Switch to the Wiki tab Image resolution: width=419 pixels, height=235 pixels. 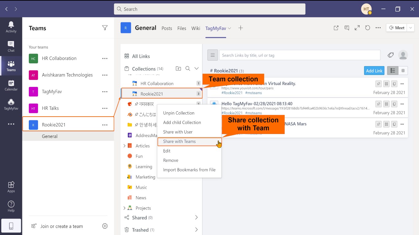pyautogui.click(x=196, y=28)
